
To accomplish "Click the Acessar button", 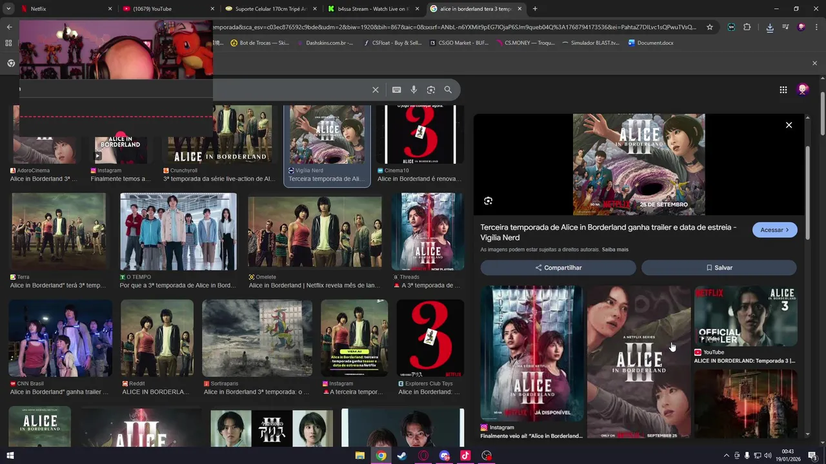I will pos(774,230).
